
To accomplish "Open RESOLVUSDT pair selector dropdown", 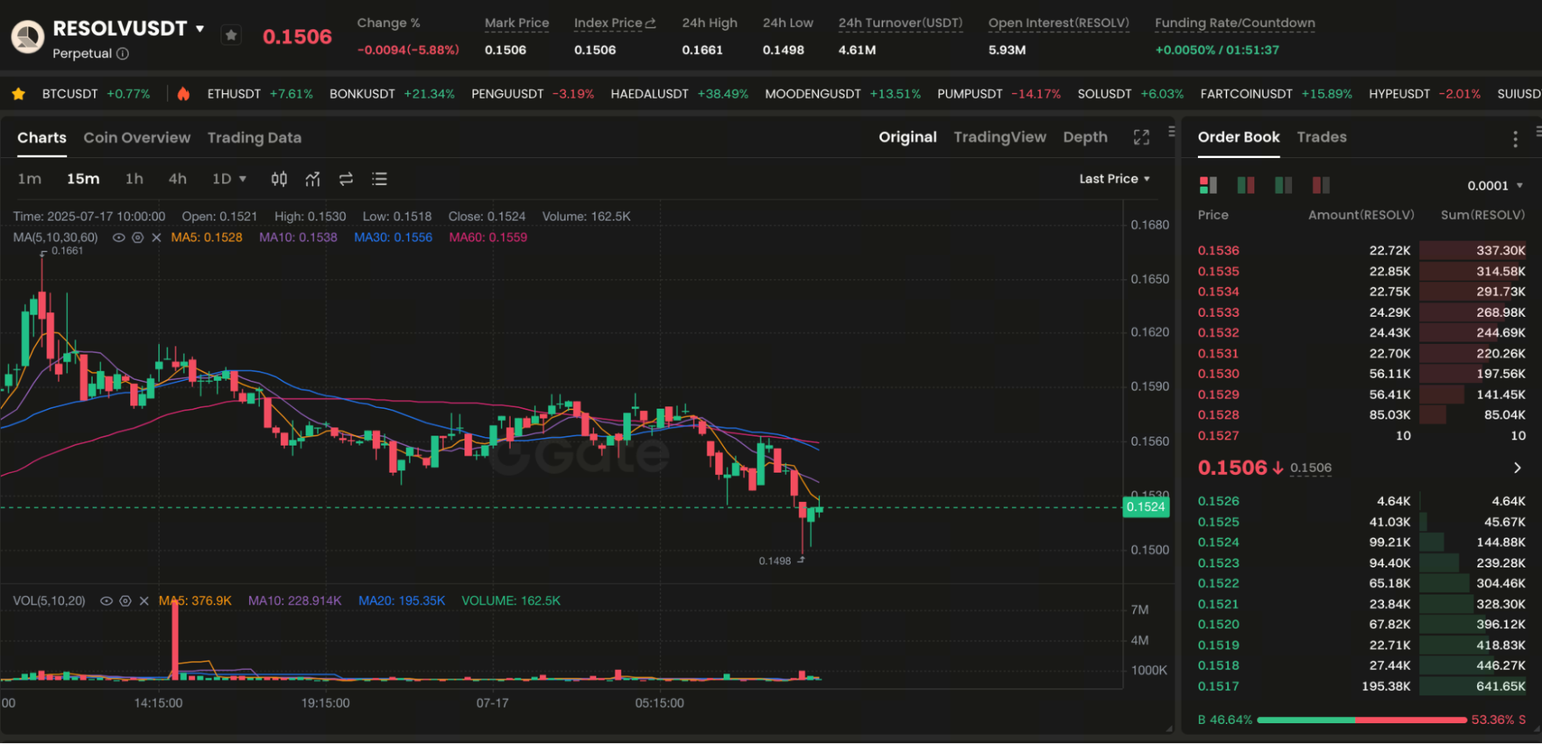I will click(200, 29).
